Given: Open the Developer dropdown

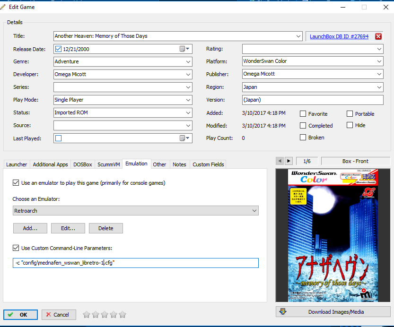Looking at the screenshot, I should coord(188,75).
